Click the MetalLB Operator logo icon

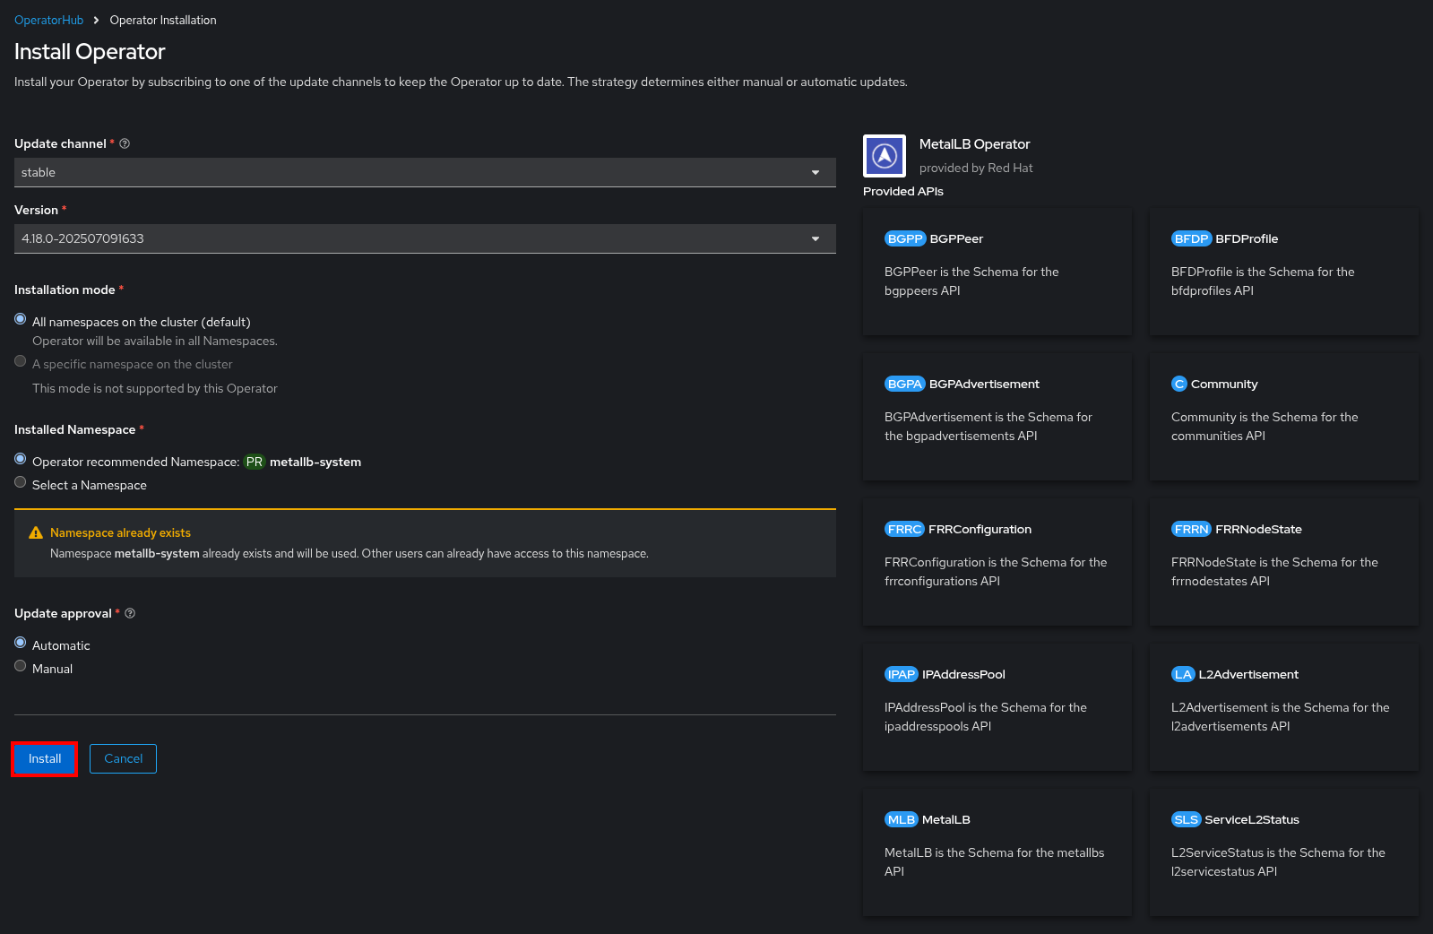tap(885, 156)
